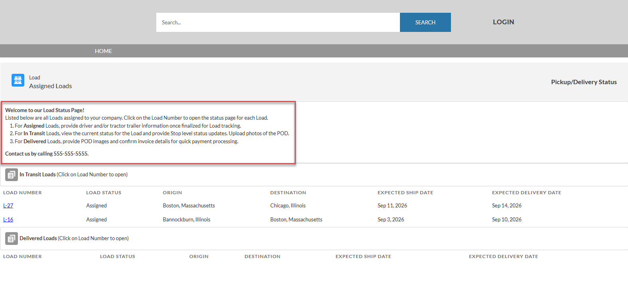Click the Delivered Loads section title
Screen dimensions: 628x282
[38, 238]
